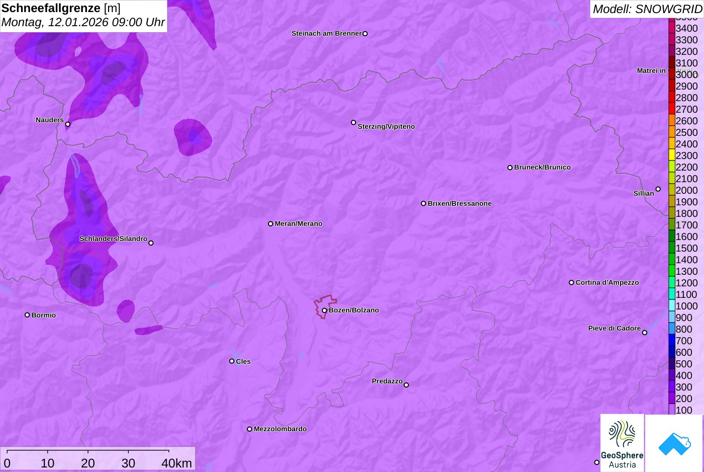Viewport: 704px width, 472px height.
Task: Open the GeoSphere Austria logo
Action: coord(622,443)
